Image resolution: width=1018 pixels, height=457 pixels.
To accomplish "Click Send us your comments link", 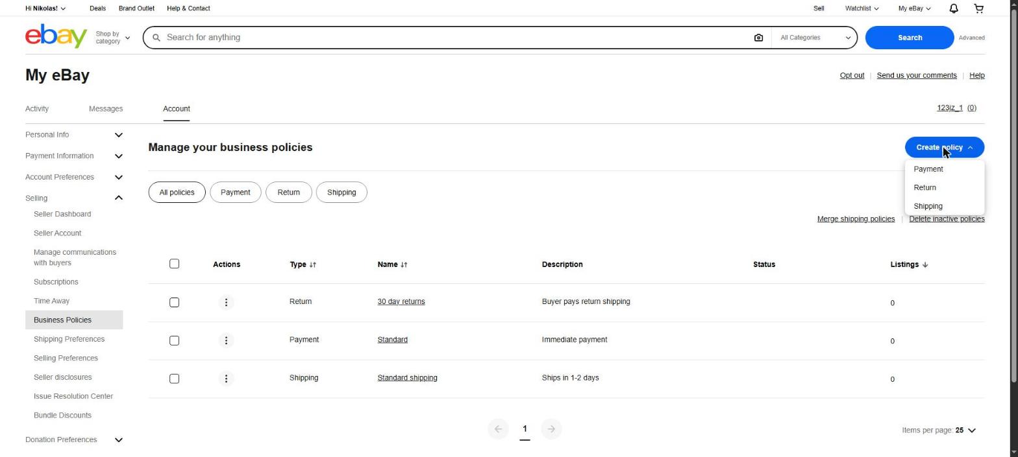I will pos(917,76).
